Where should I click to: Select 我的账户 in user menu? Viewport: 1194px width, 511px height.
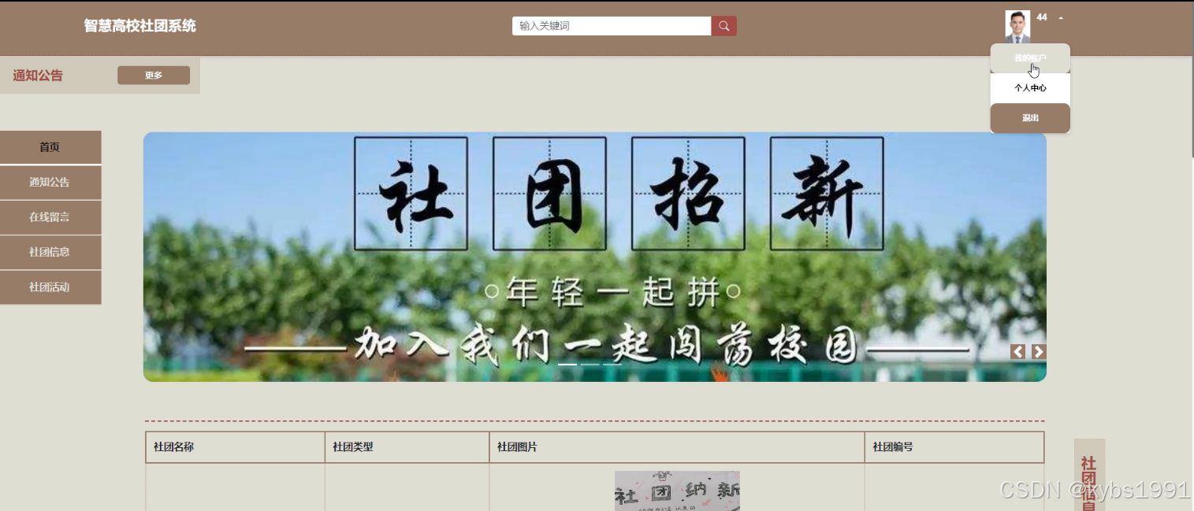pyautogui.click(x=1030, y=58)
